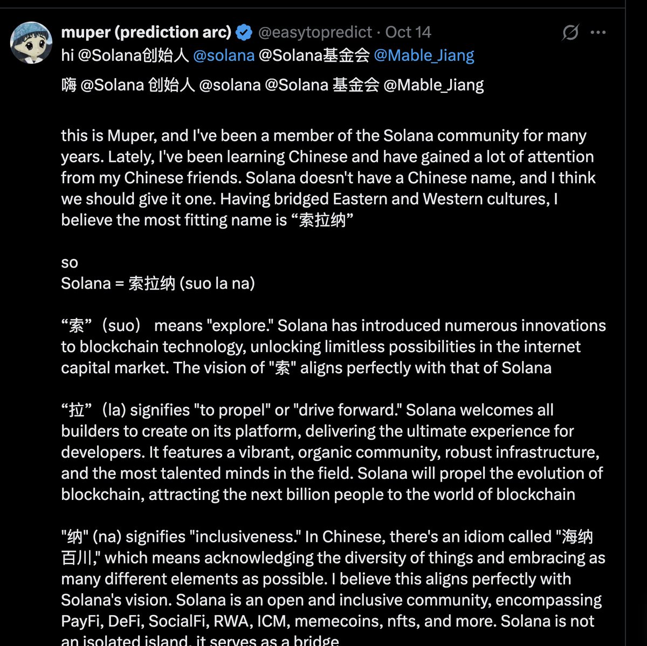Screen dimensions: 647x646
Task: Open the @easytopredict handle
Action: 315,32
